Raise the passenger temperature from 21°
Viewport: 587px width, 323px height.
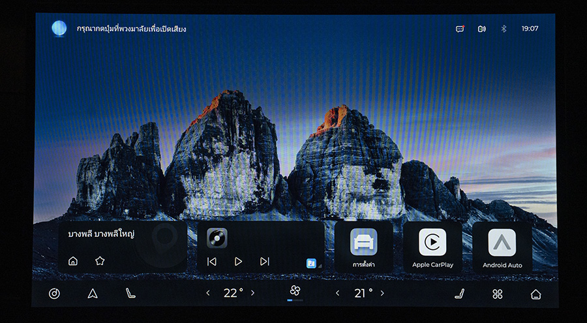coord(382,293)
